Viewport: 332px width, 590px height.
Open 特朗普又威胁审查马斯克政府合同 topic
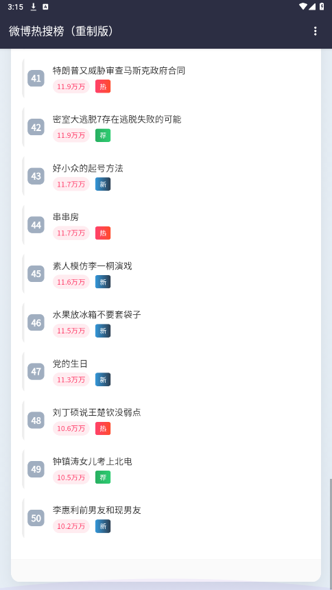[119, 71]
